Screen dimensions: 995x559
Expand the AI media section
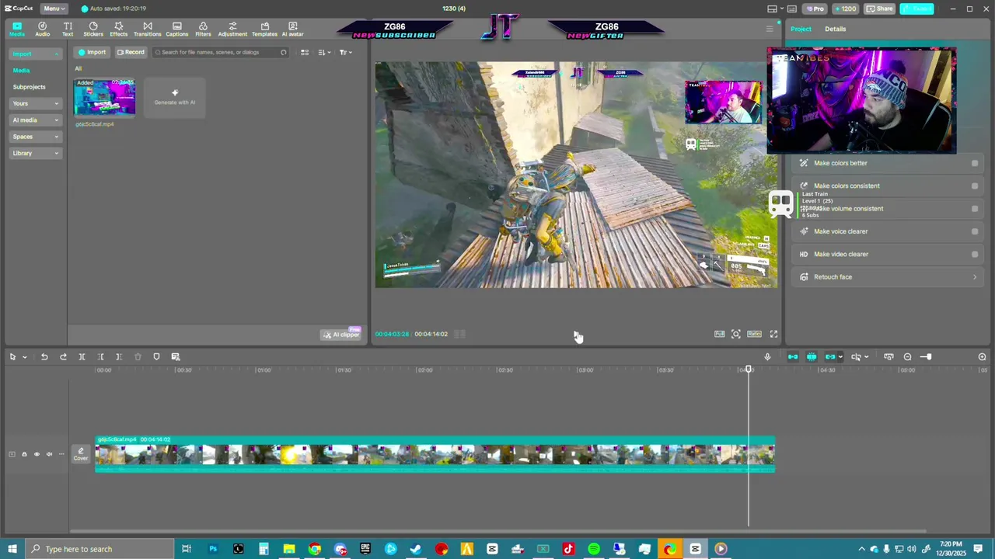point(35,120)
